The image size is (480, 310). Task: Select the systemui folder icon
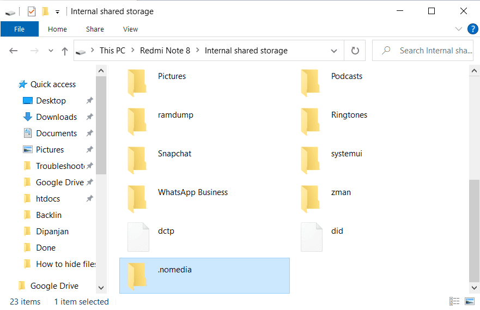coord(311,160)
